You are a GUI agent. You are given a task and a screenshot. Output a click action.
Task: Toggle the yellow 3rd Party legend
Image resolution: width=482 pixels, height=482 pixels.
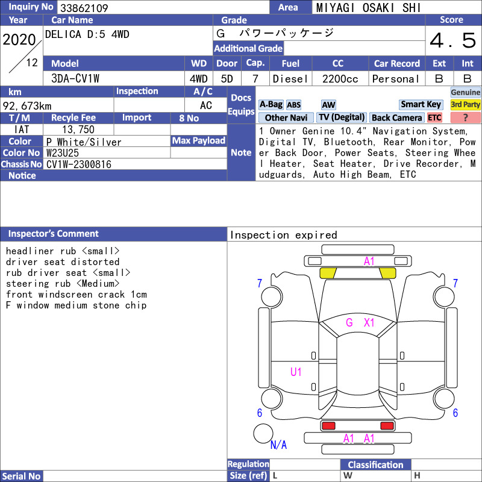(465, 104)
